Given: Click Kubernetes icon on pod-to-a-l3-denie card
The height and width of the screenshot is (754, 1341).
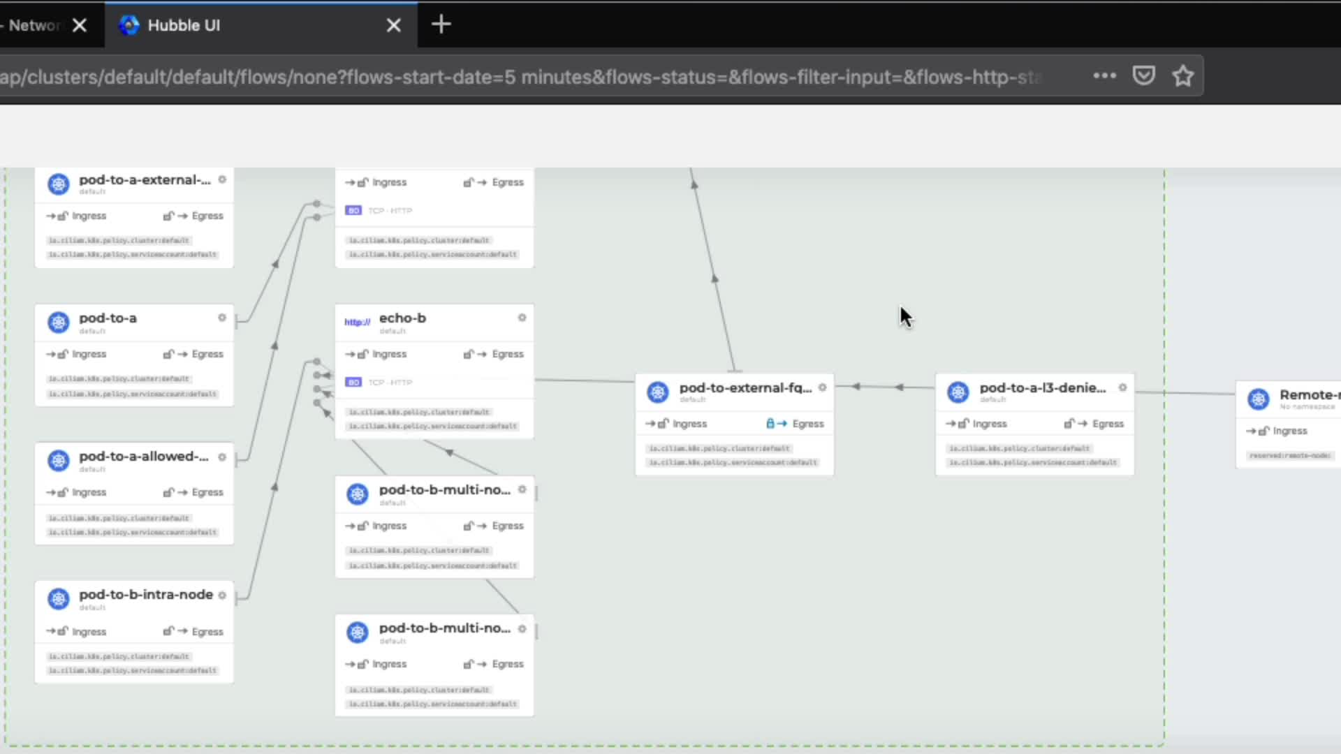Looking at the screenshot, I should click(958, 392).
